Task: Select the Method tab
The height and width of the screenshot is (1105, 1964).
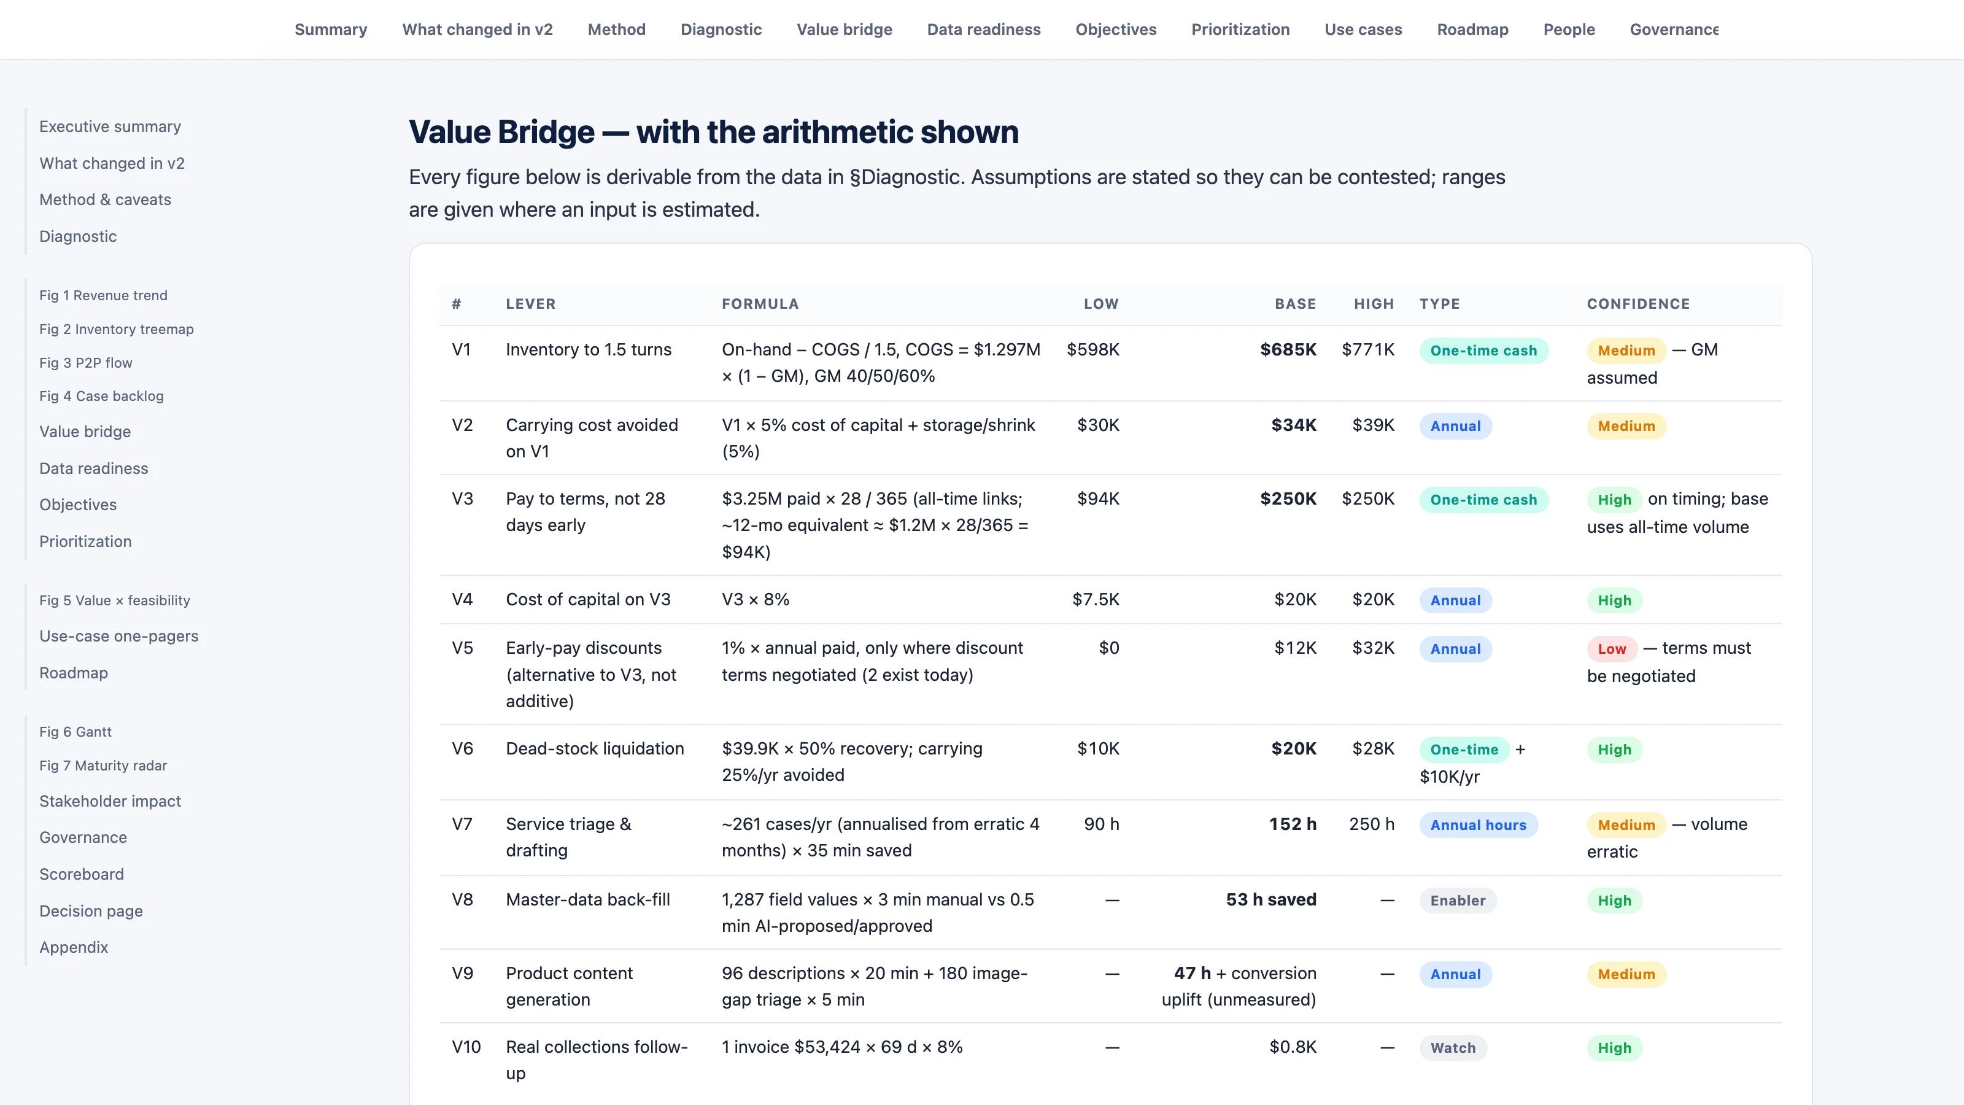Action: point(616,29)
